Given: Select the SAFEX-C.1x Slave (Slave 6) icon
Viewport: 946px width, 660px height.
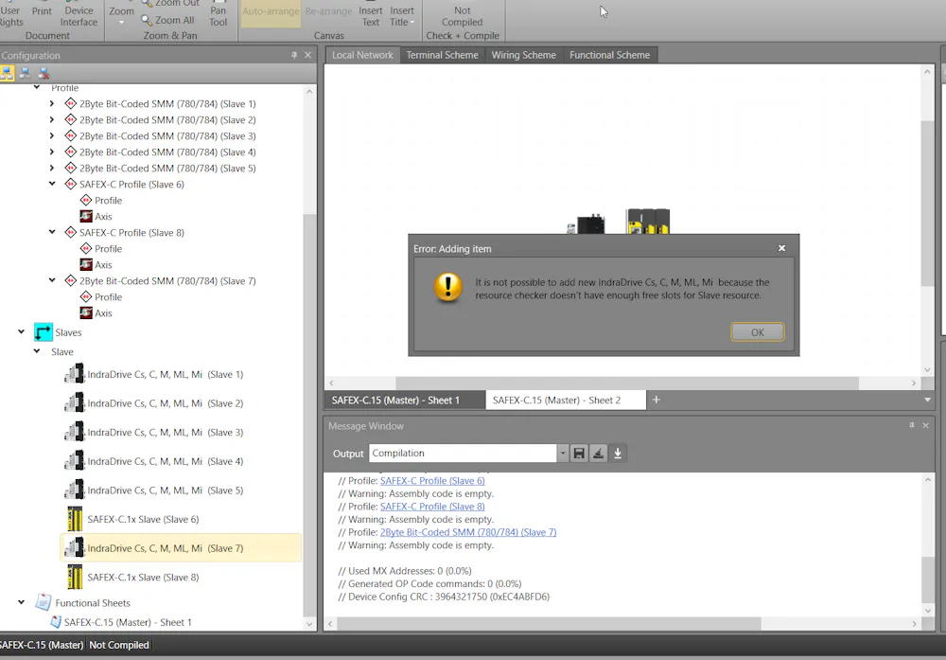Looking at the screenshot, I should [x=75, y=519].
